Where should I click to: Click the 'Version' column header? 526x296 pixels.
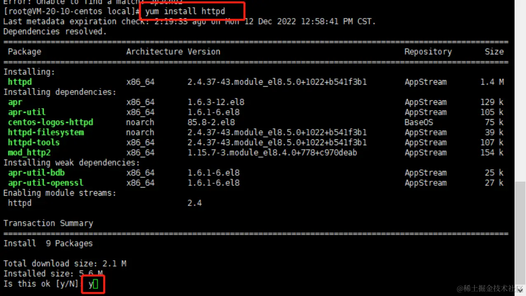(x=204, y=52)
